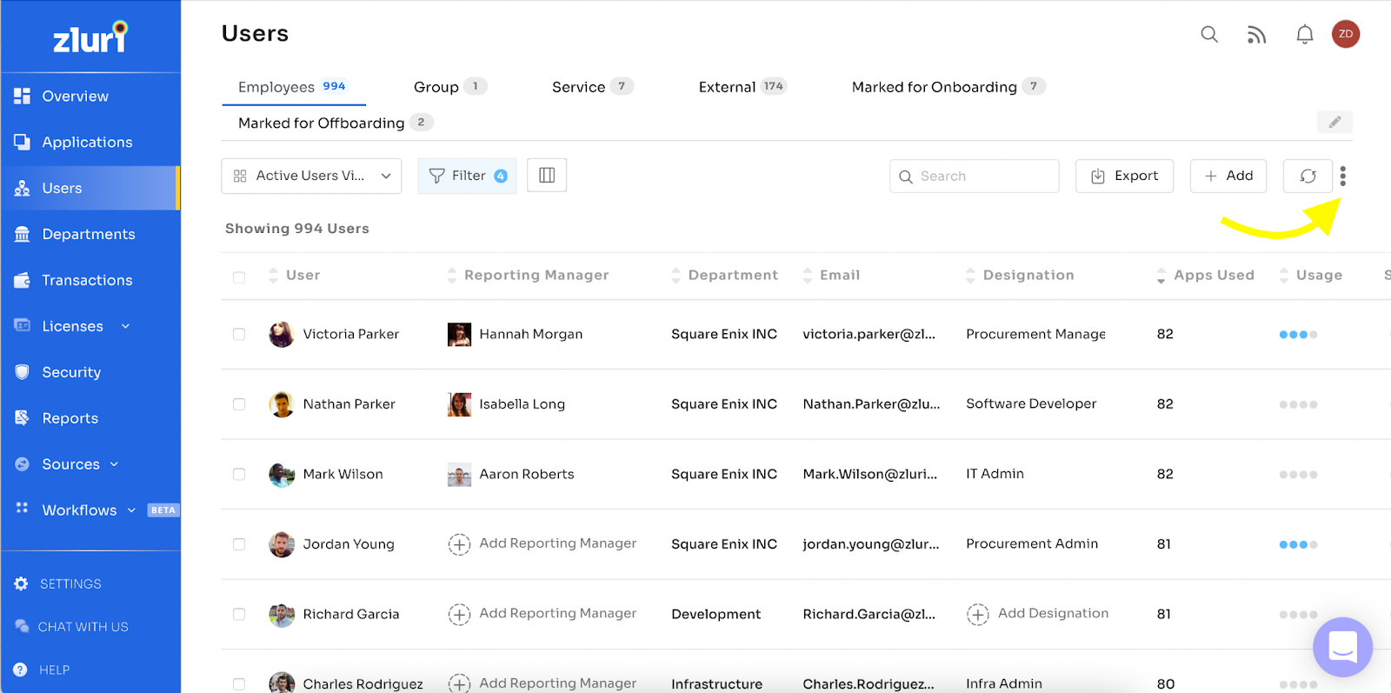1391x693 pixels.
Task: Expand the Licenses sidebar menu
Action: [x=125, y=326]
